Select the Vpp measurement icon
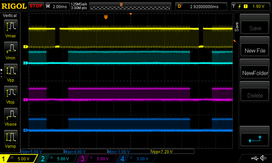 pyautogui.click(x=11, y=71)
